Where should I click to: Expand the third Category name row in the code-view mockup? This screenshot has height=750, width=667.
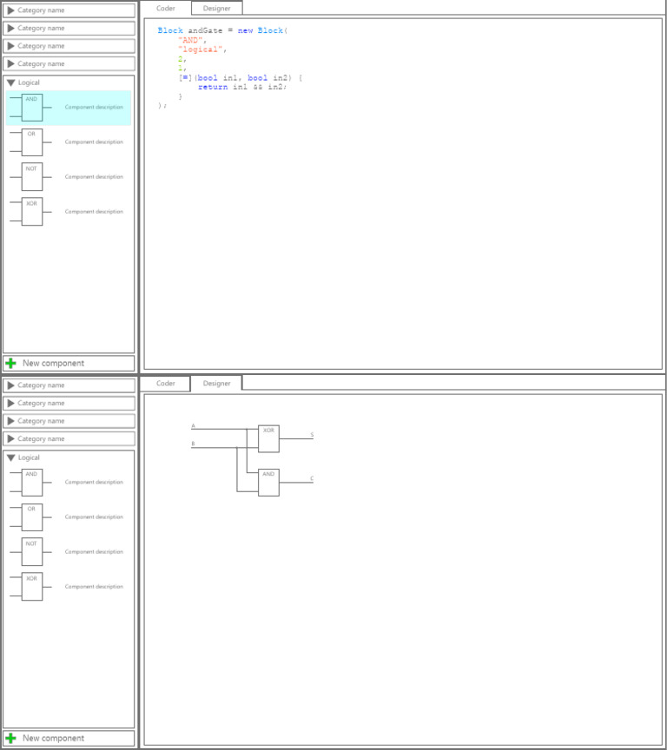pyautogui.click(x=69, y=46)
